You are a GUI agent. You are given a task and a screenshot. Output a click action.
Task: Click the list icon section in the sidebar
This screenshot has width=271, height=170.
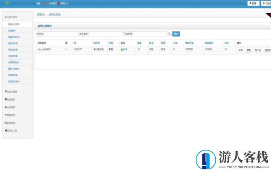tap(6, 99)
